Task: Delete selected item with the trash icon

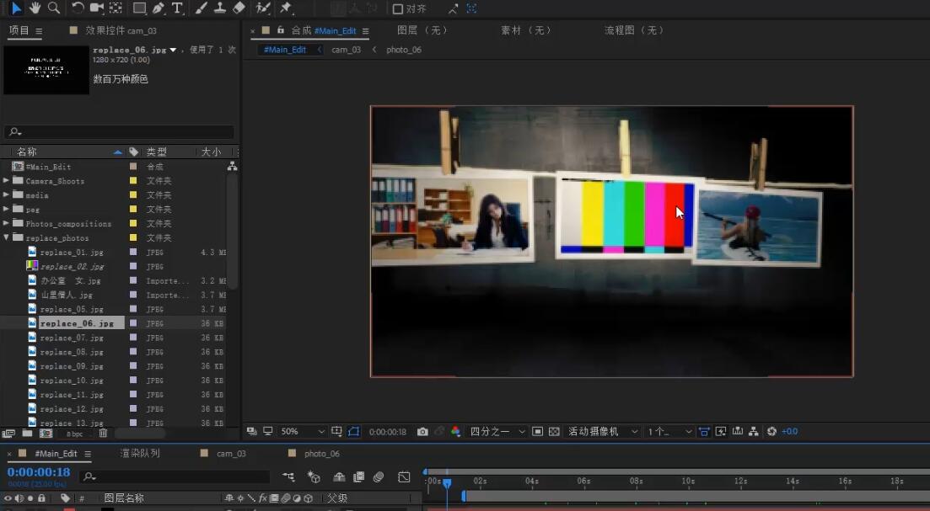Action: coord(103,434)
